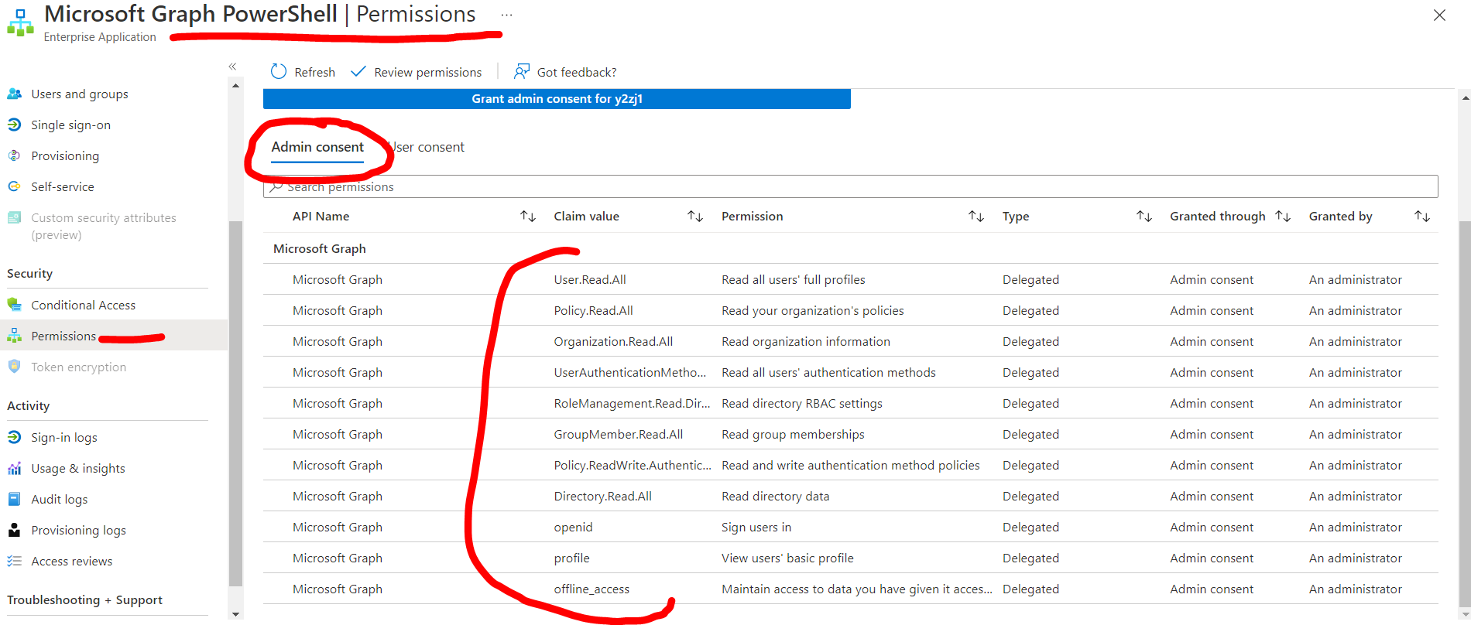Click Got feedback? link
Viewport: 1471px width, 625px height.
tap(577, 72)
